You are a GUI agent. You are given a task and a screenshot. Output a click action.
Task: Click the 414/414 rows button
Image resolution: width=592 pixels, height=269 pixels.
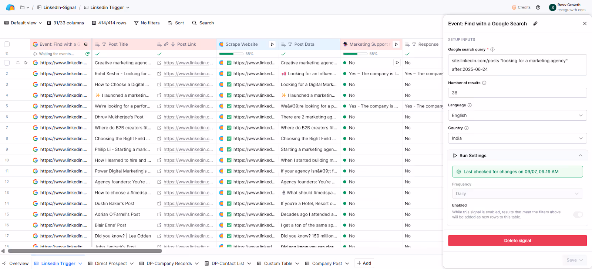[x=109, y=23]
